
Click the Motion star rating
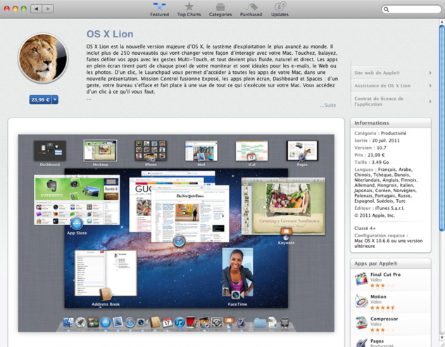click(x=382, y=308)
